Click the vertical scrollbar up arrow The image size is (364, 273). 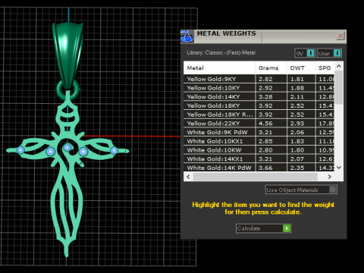(339, 66)
